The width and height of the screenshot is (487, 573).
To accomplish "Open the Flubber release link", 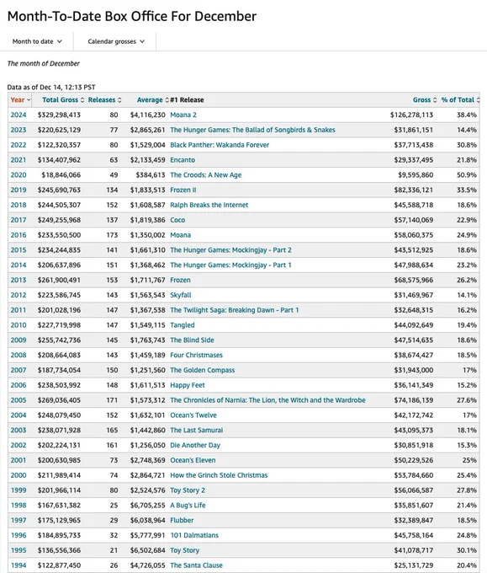I will 182,520.
